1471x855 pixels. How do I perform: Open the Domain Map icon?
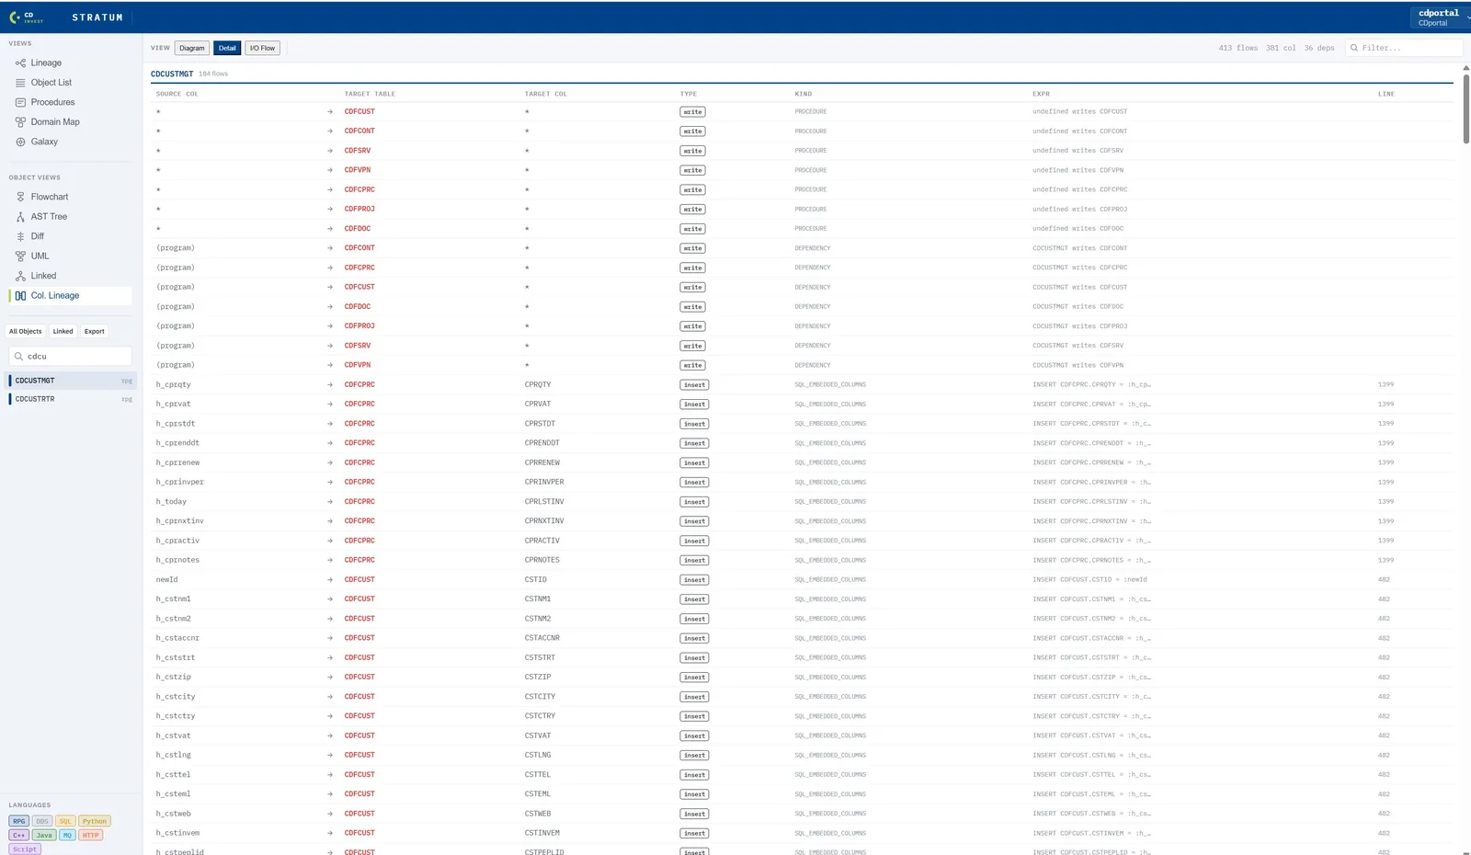click(20, 122)
